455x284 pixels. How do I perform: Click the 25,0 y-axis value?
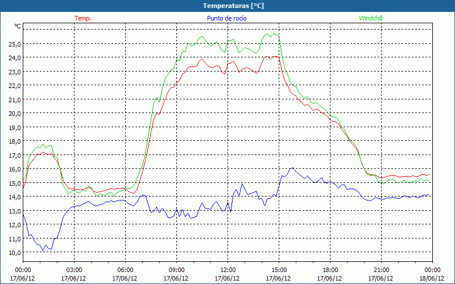(14, 44)
